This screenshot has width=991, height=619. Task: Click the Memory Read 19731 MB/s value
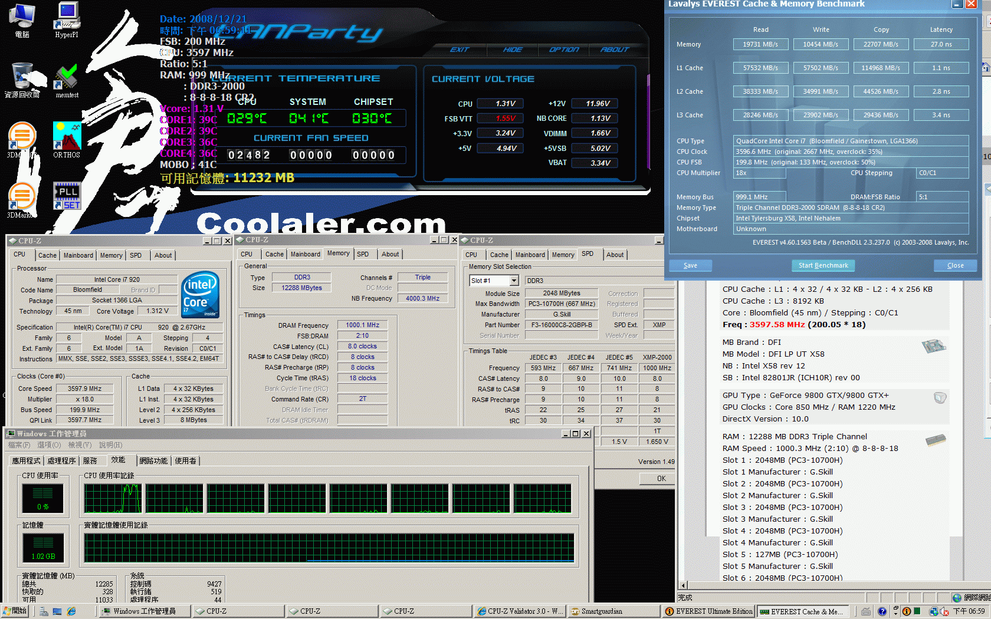pos(760,44)
